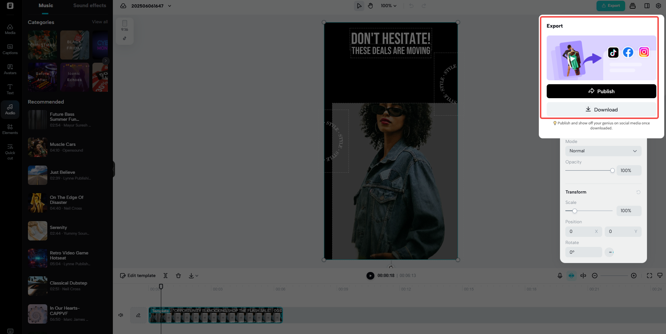Expand the project name 202506061647 dropdown
666x334 pixels.
coord(169,6)
